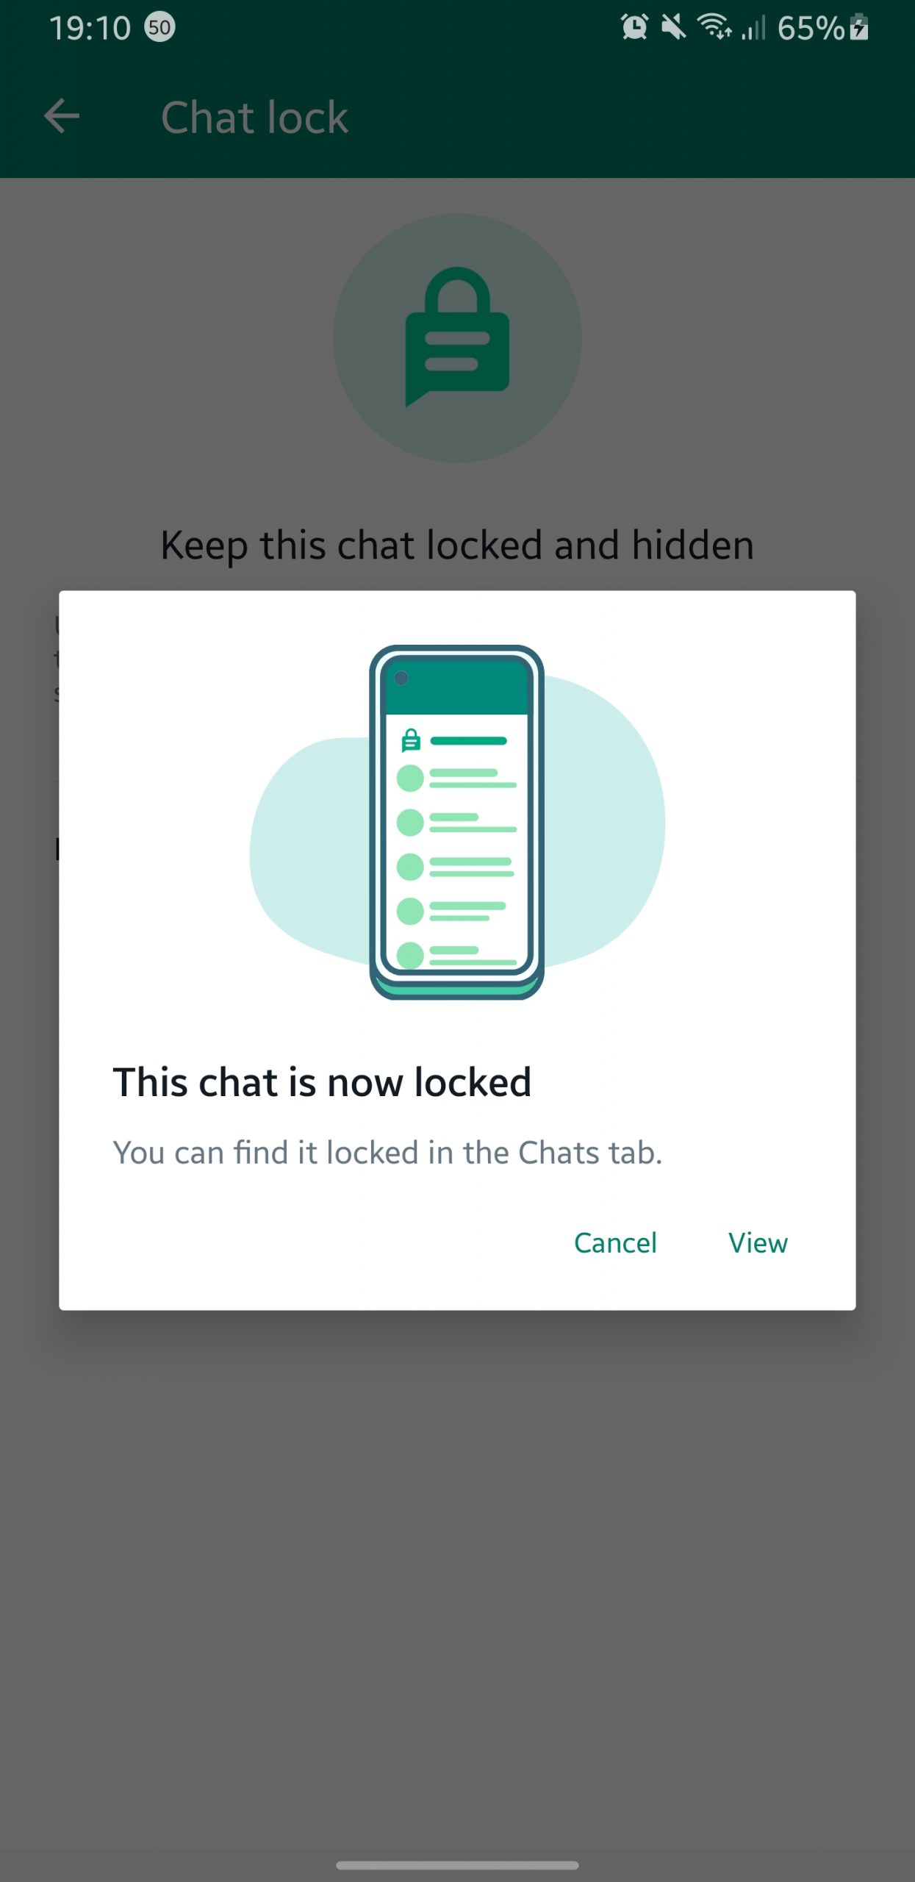The image size is (915, 1882).
Task: Tap the round 50 notification badge
Action: click(x=159, y=28)
